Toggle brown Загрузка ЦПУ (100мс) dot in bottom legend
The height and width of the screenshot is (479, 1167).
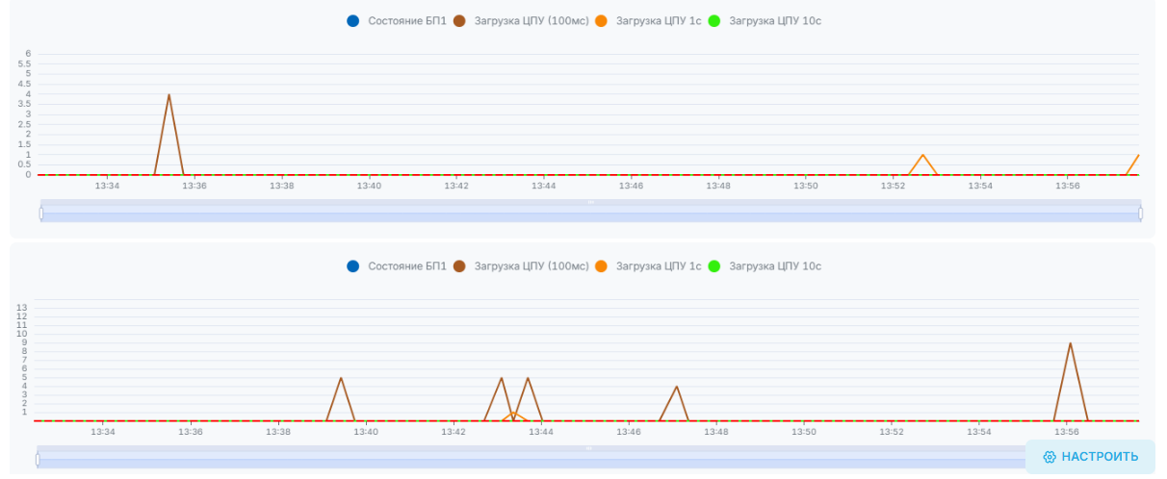pos(459,265)
